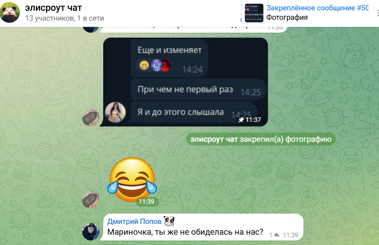This screenshot has width=379, height=245.
Task: Click the panda emoji status beside Дмитрий Попов
Action: coord(169,221)
